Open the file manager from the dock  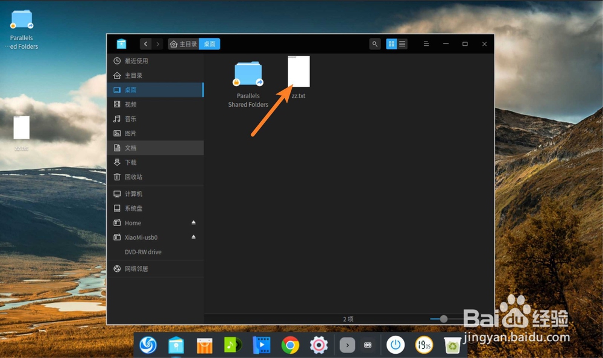coord(176,345)
